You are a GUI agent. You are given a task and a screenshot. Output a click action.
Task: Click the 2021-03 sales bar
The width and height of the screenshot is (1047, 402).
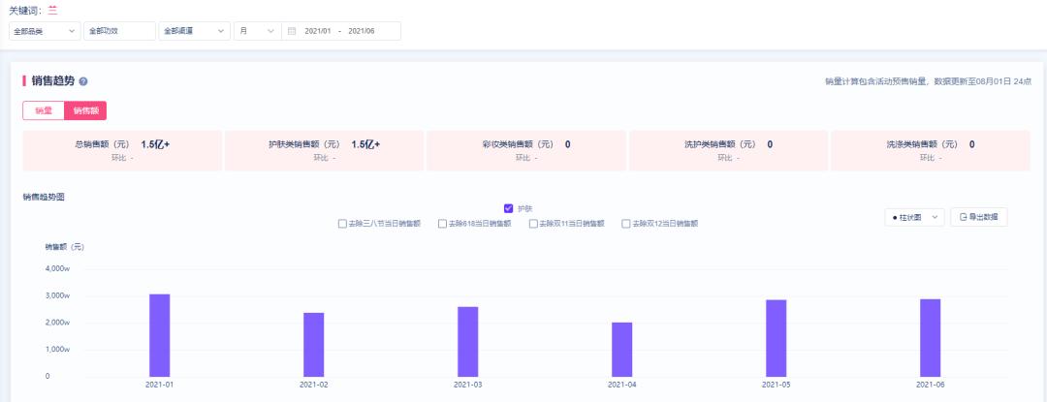pyautogui.click(x=468, y=342)
